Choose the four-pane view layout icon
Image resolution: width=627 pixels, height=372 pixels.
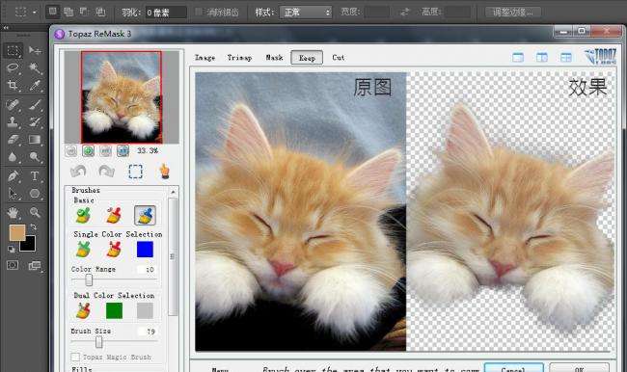pos(566,58)
